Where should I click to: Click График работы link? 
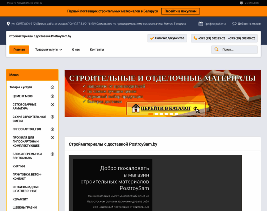215,24
